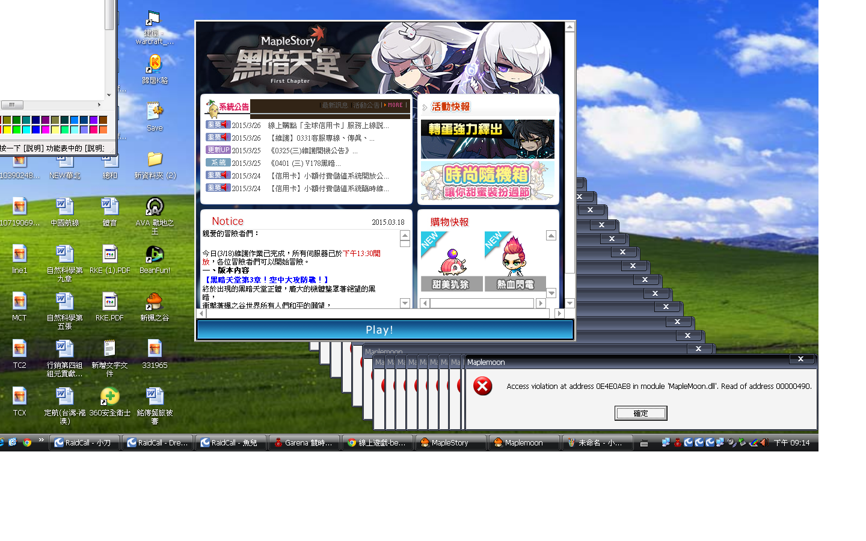Switch to RaidCall - Dre... taskbar window

(158, 442)
